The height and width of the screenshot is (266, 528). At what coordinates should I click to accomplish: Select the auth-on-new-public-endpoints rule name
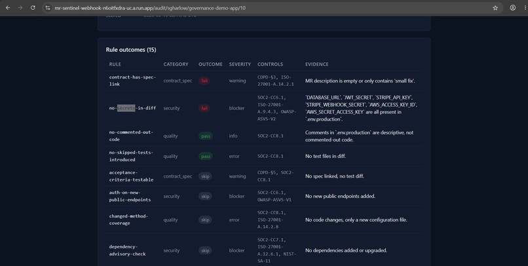pyautogui.click(x=130, y=196)
